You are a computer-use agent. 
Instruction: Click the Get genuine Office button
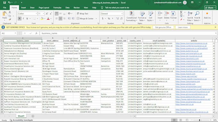tap(163, 27)
